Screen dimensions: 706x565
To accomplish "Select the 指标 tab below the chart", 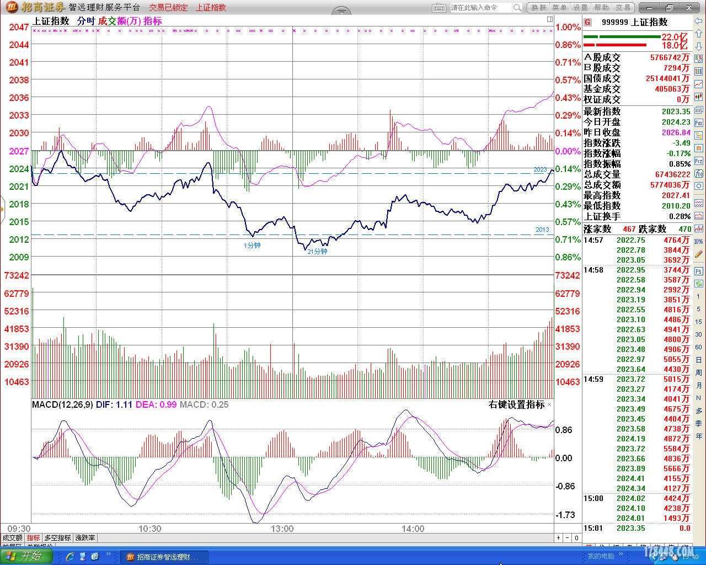I will pyautogui.click(x=34, y=537).
